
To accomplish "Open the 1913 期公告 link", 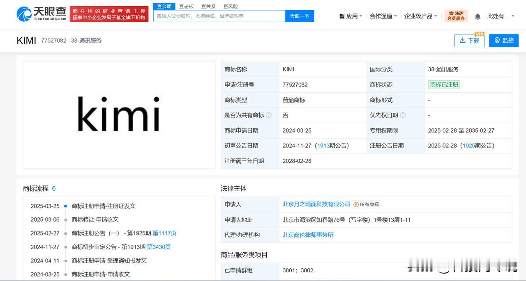I will 323,146.
